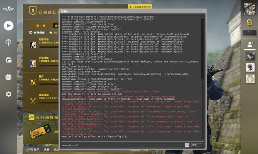Click the 有效任务 label
This screenshot has width=258, height=154.
coord(39,33)
